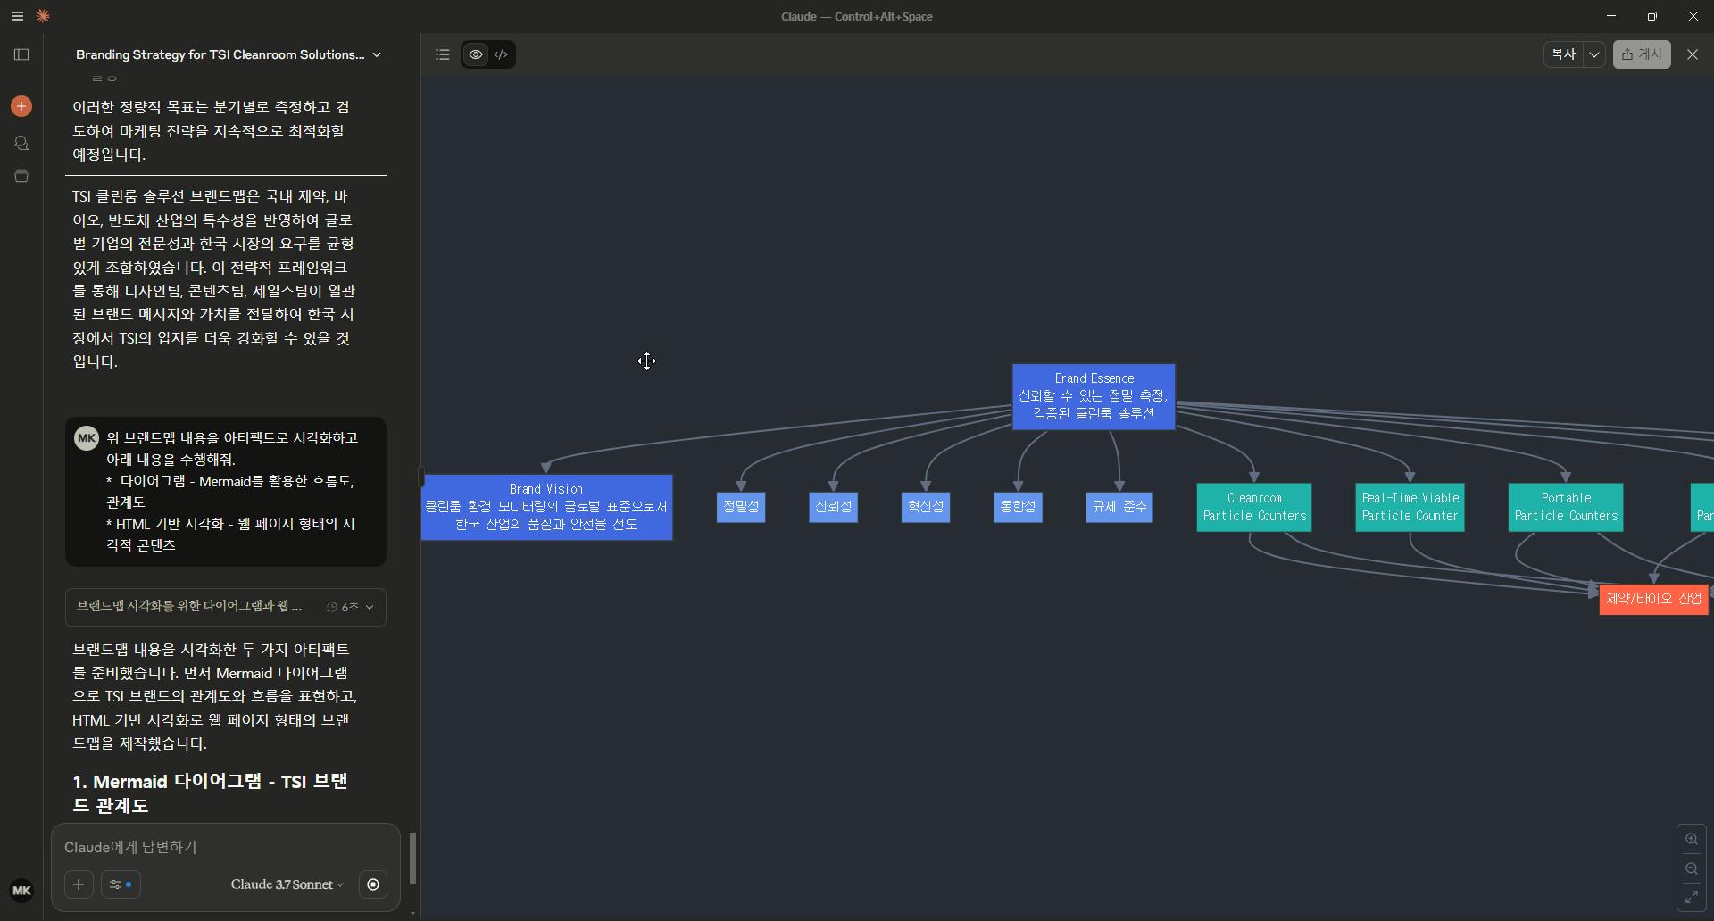The image size is (1714, 921).
Task: Zoom out of the diagram
Action: click(x=1692, y=868)
